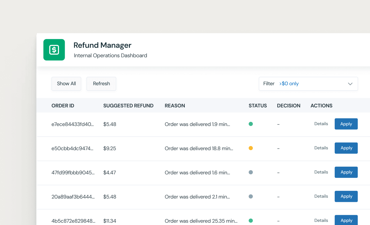This screenshot has height=225, width=370.
Task: Apply the $11.34 refund for order 4b5c872e829848
Action: [x=346, y=220]
